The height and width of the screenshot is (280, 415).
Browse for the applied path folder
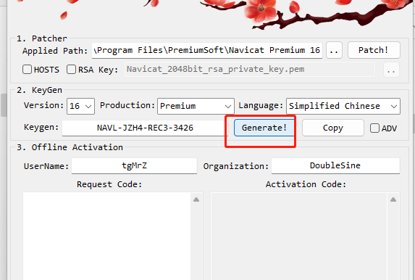point(334,50)
